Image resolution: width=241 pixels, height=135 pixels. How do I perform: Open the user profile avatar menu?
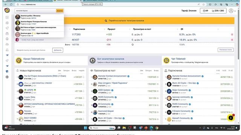(231, 11)
